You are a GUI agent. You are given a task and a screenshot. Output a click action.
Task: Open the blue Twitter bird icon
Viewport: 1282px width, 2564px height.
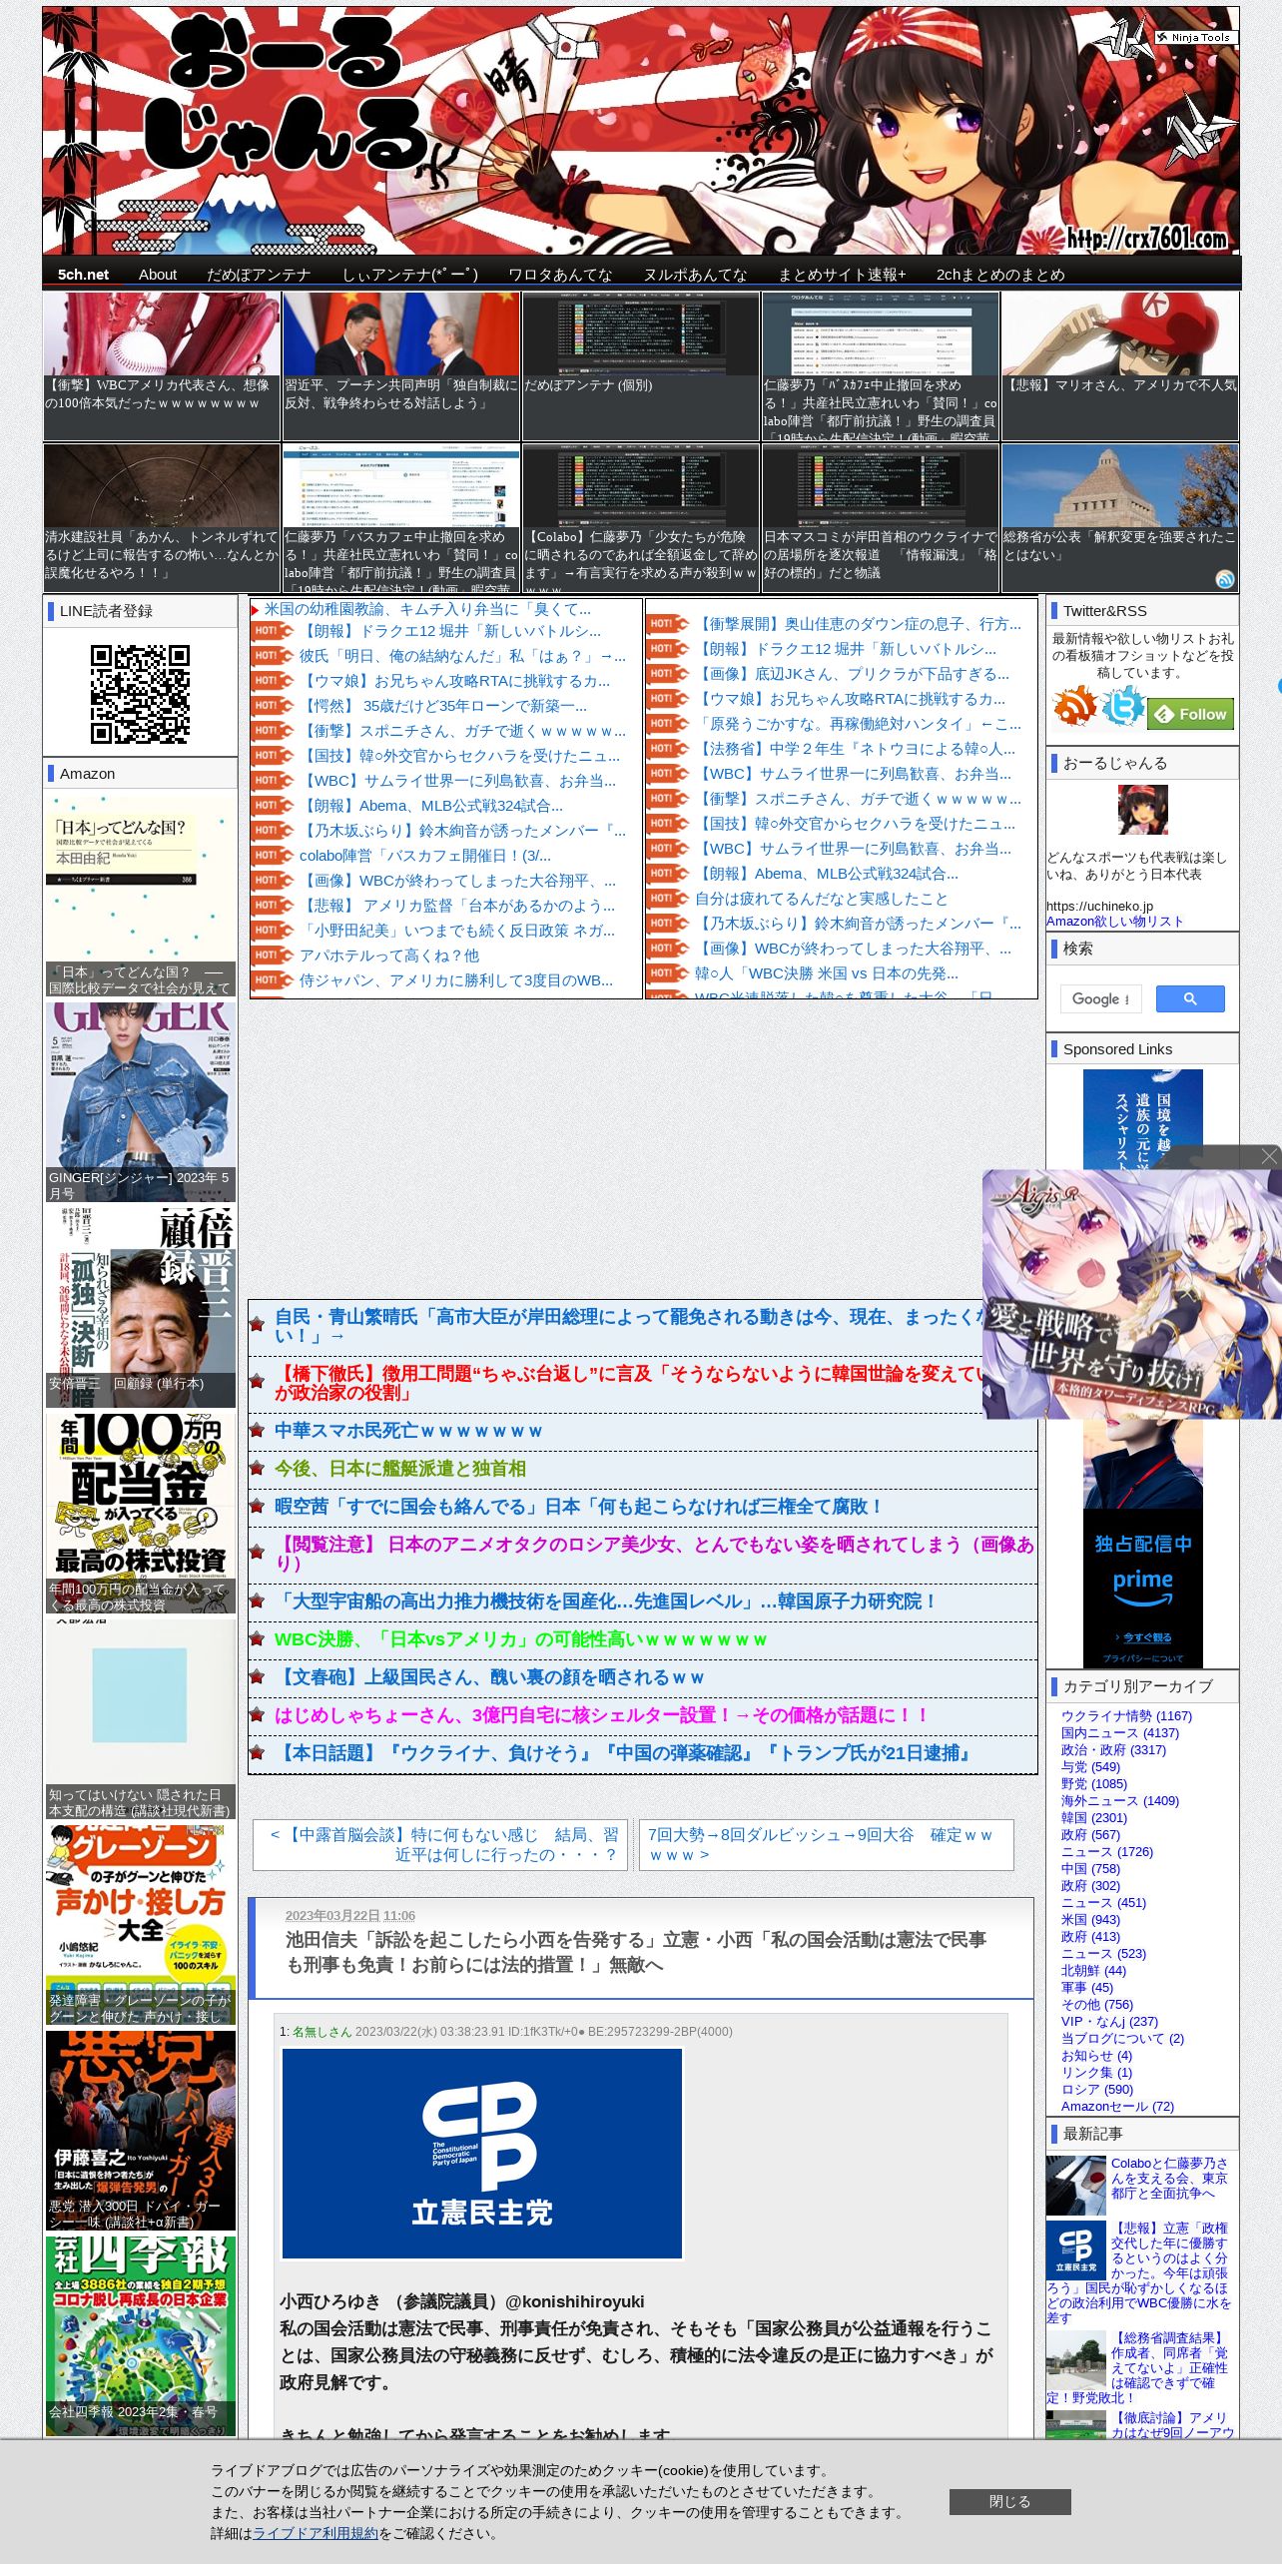pos(1122,706)
